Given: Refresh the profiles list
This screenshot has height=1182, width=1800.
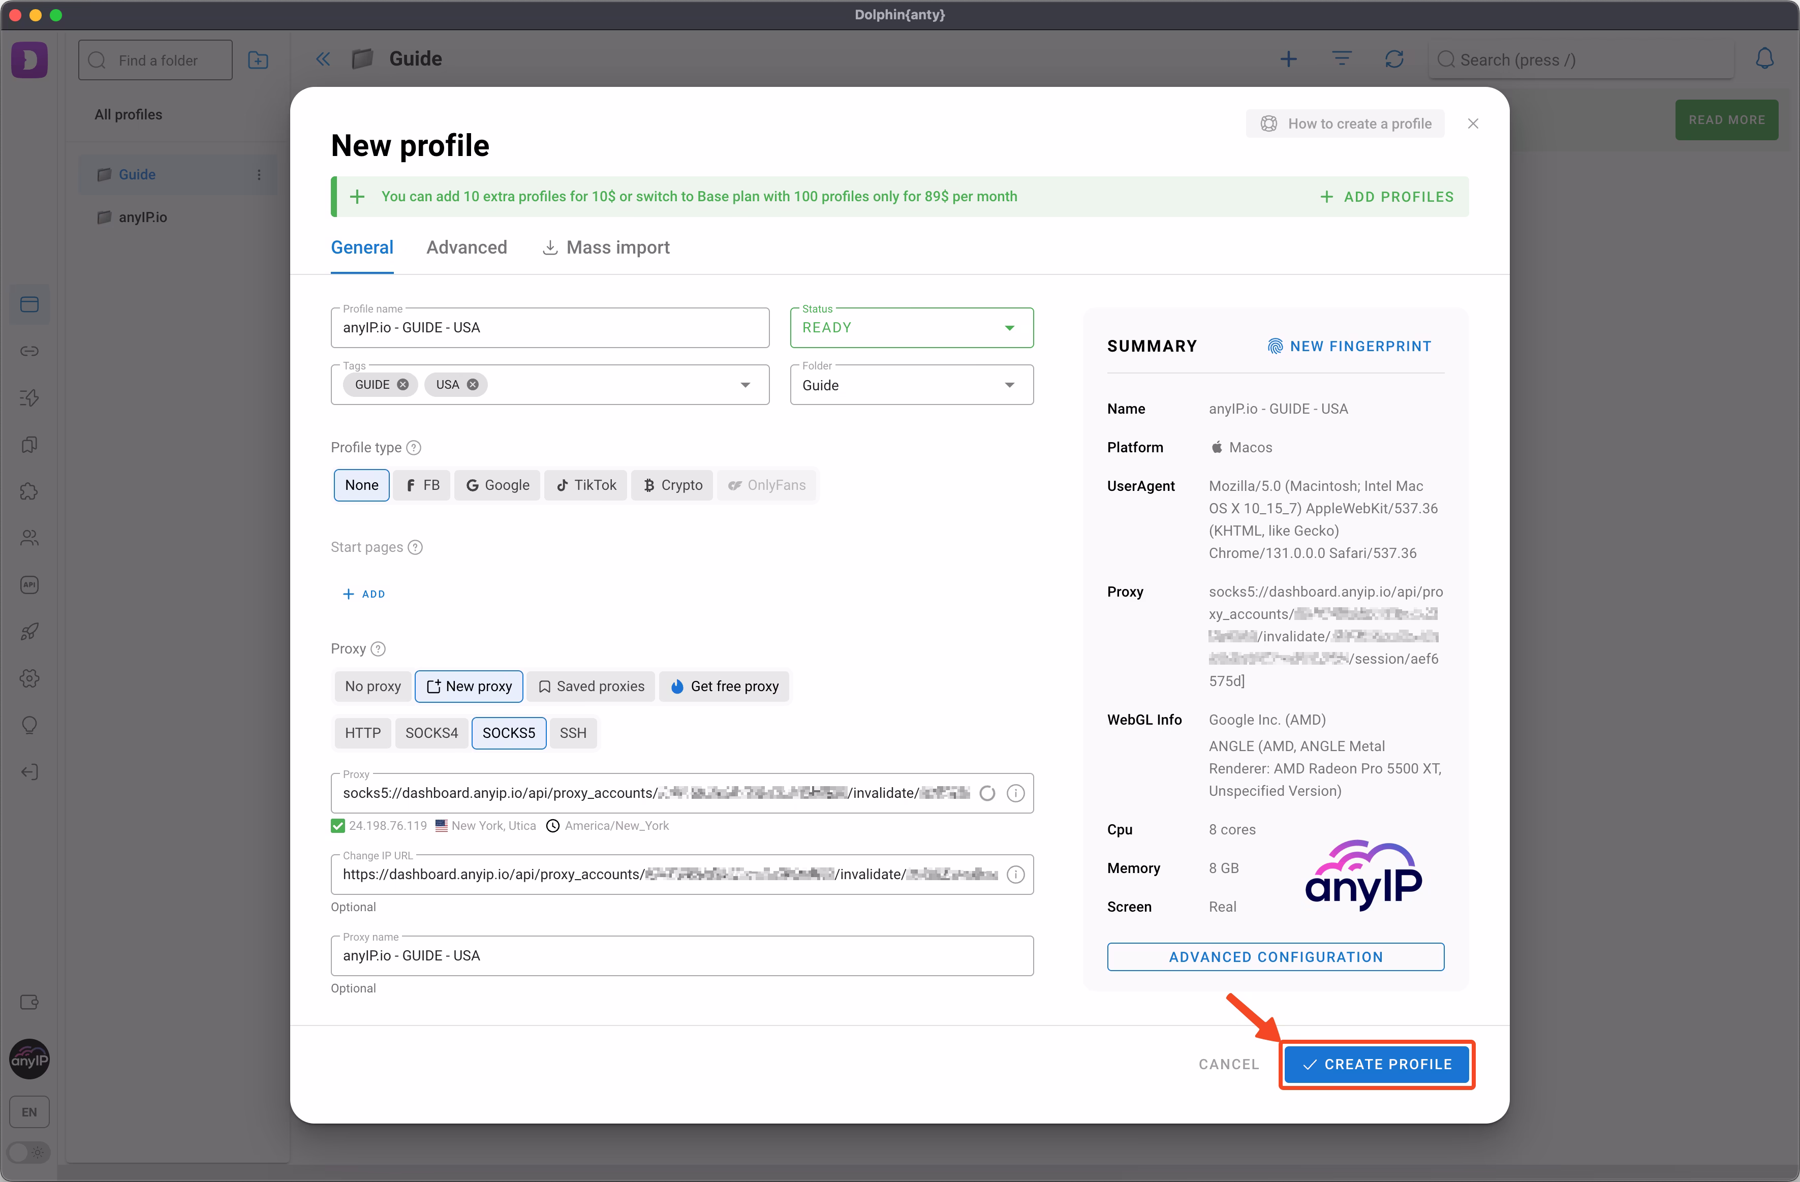Looking at the screenshot, I should pos(1394,59).
